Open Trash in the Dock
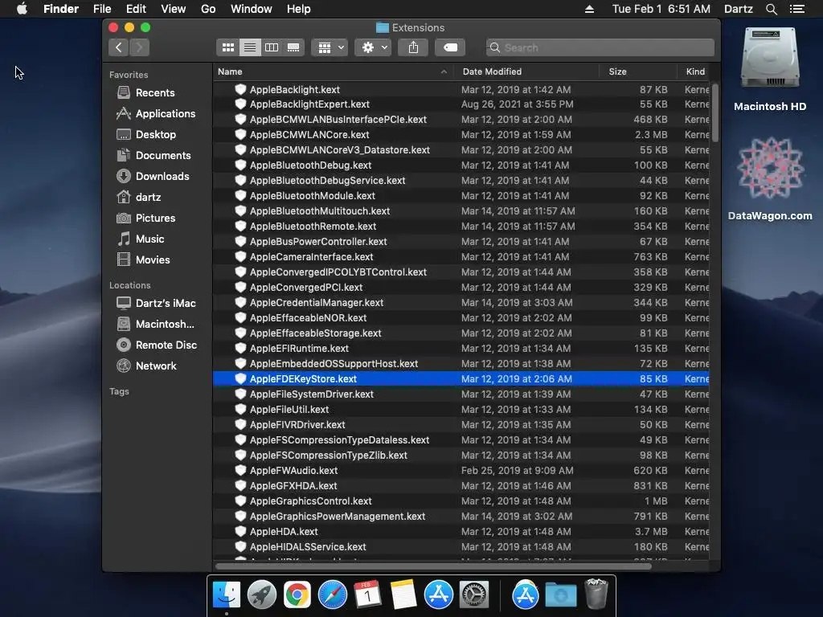 click(596, 594)
